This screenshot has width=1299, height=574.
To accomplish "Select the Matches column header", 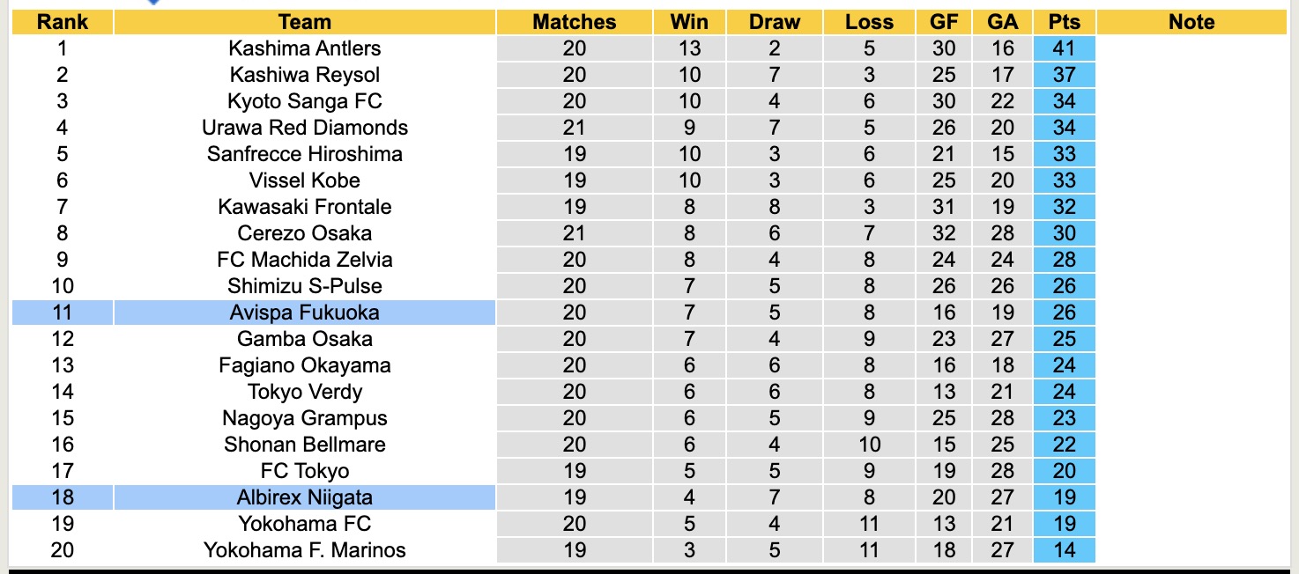I will point(574,22).
